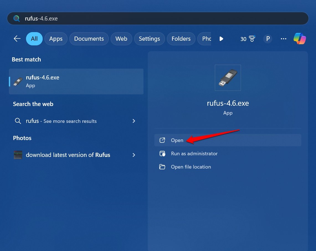This screenshot has height=251, width=316.
Task: Click the rufus-4.6.exe title in preview pane
Action: click(228, 103)
